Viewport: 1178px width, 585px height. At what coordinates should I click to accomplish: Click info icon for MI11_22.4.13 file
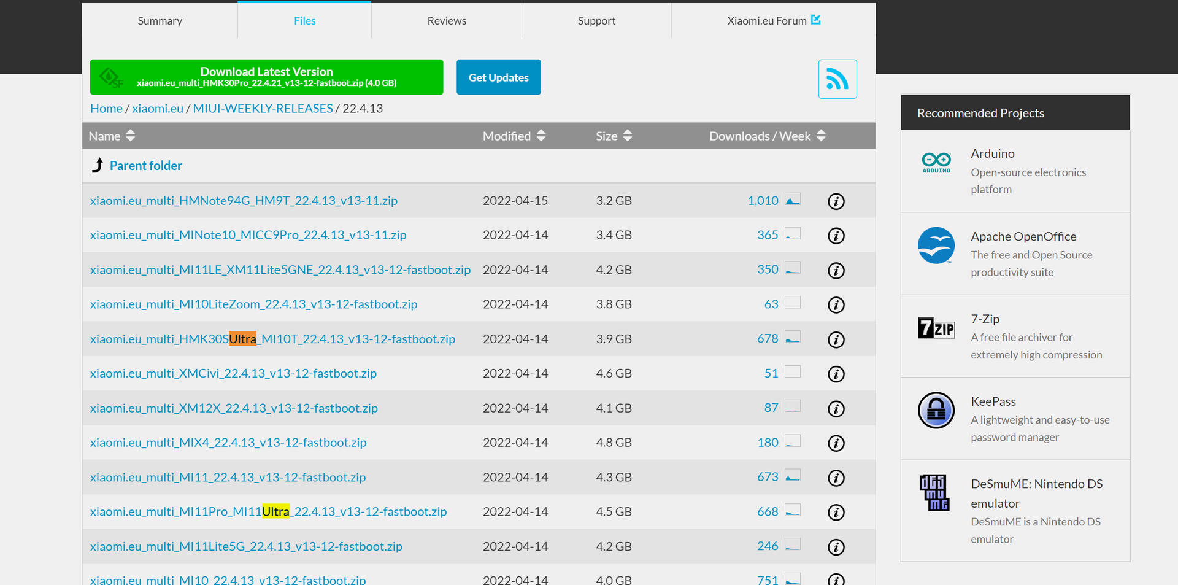836,478
